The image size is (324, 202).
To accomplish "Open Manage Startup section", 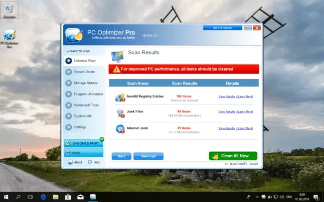I will (85, 83).
